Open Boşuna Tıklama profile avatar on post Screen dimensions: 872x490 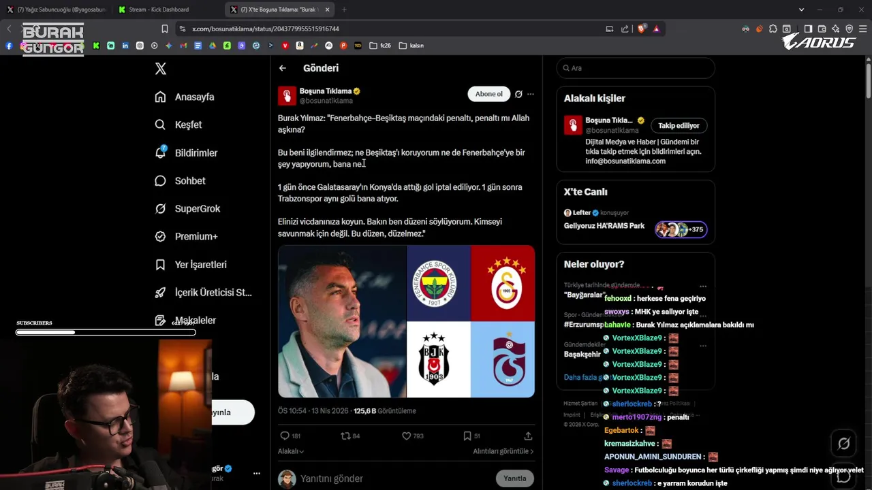[287, 95]
